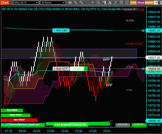162x134 pixels.
Task: Click the US RTH OR green button
Action: pos(139,125)
